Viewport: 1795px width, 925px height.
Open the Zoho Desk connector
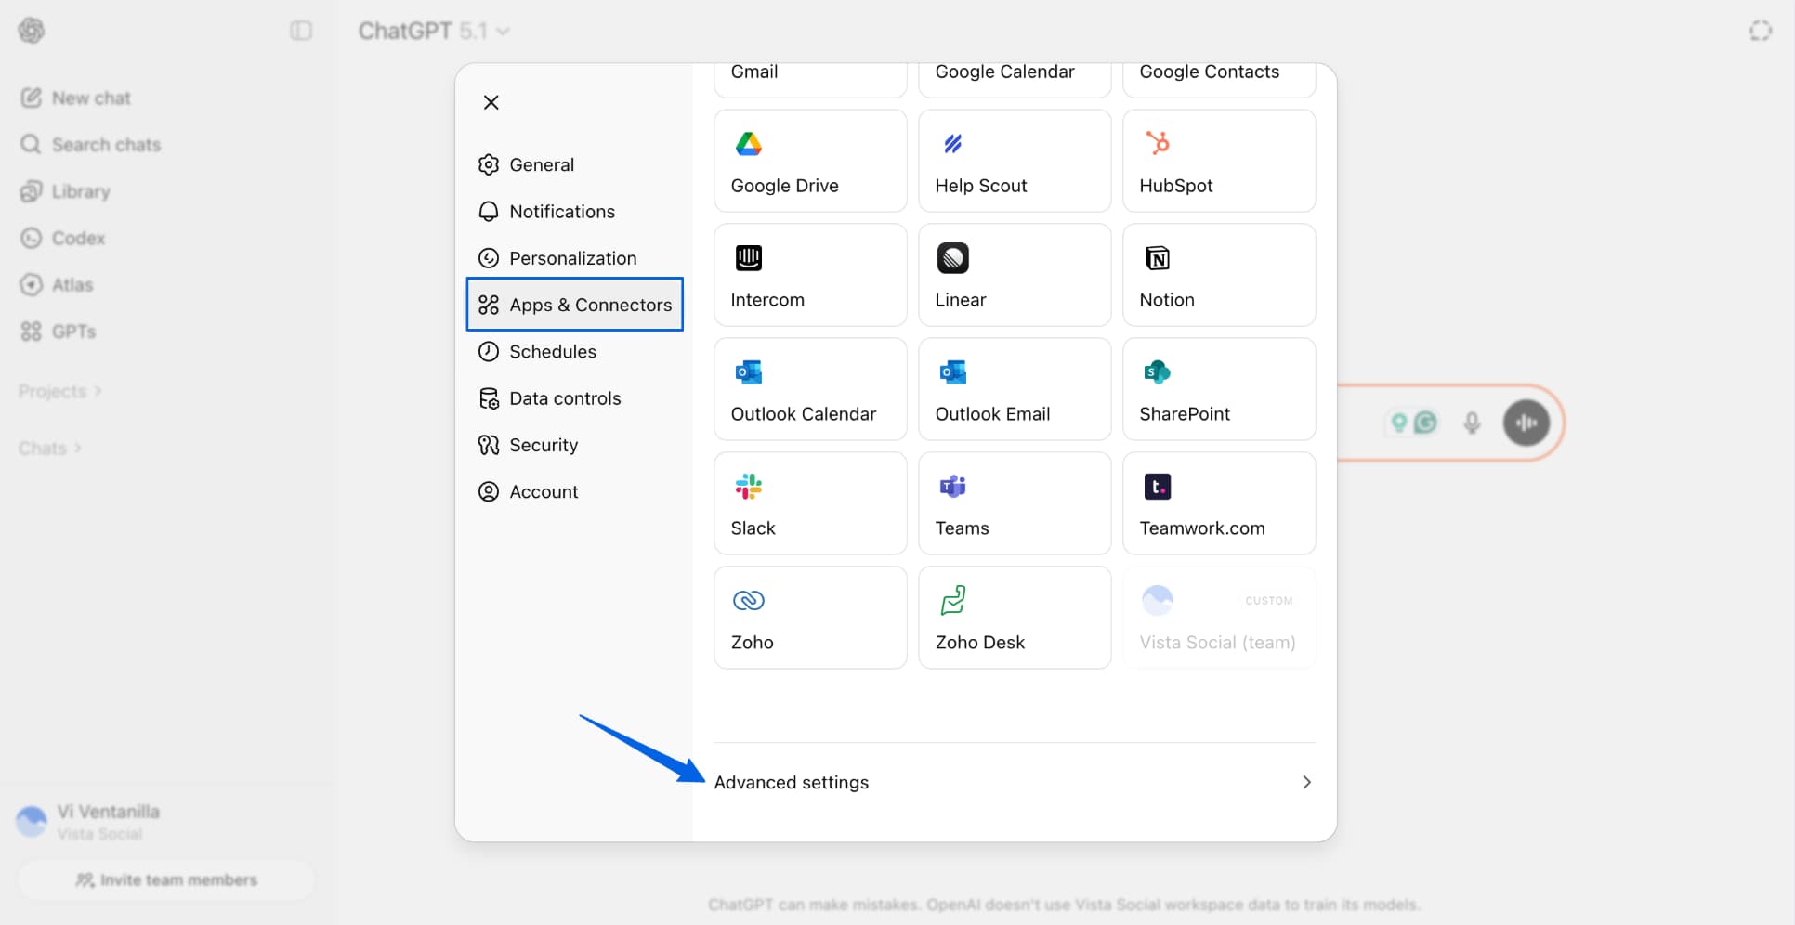(1014, 617)
